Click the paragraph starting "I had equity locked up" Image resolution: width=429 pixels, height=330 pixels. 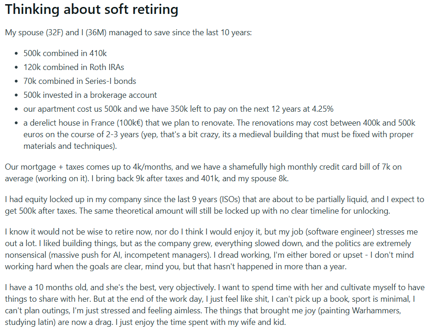click(215, 205)
